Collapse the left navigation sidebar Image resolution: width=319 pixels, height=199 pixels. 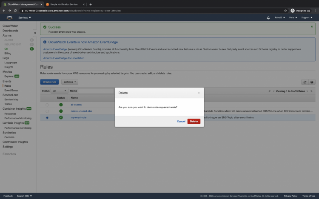pyautogui.click(x=35, y=33)
